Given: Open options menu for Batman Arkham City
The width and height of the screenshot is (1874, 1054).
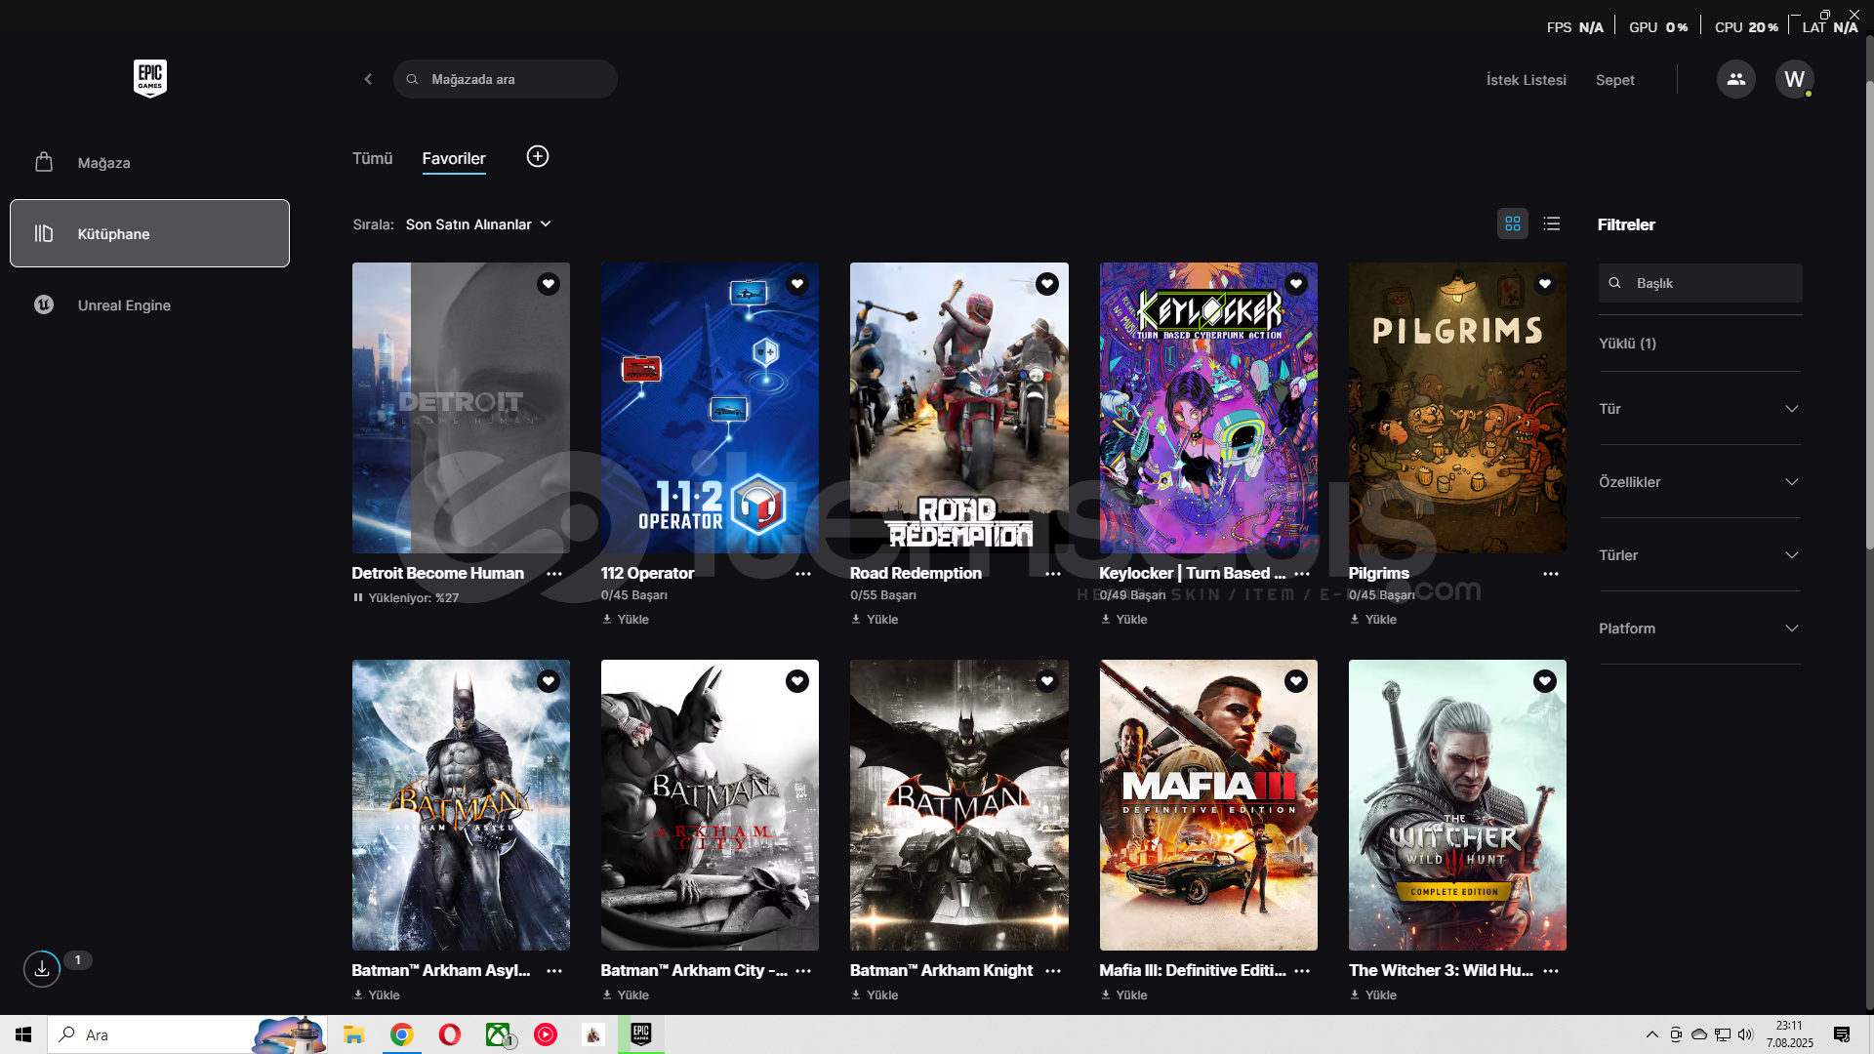Looking at the screenshot, I should pos(803,971).
